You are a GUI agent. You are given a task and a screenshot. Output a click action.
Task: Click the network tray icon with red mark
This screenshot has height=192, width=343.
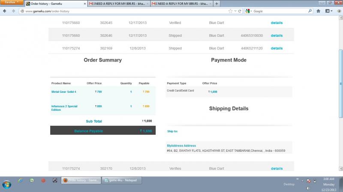point(309,181)
